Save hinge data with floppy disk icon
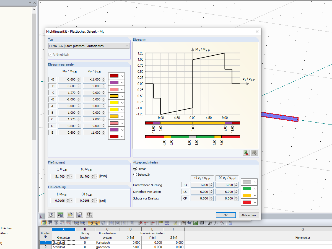Image resolution: width=332 pixels, height=249 pixels. click(x=80, y=214)
